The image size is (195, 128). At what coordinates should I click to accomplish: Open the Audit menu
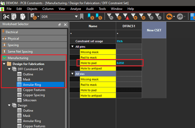pyautogui.click(x=90, y=9)
